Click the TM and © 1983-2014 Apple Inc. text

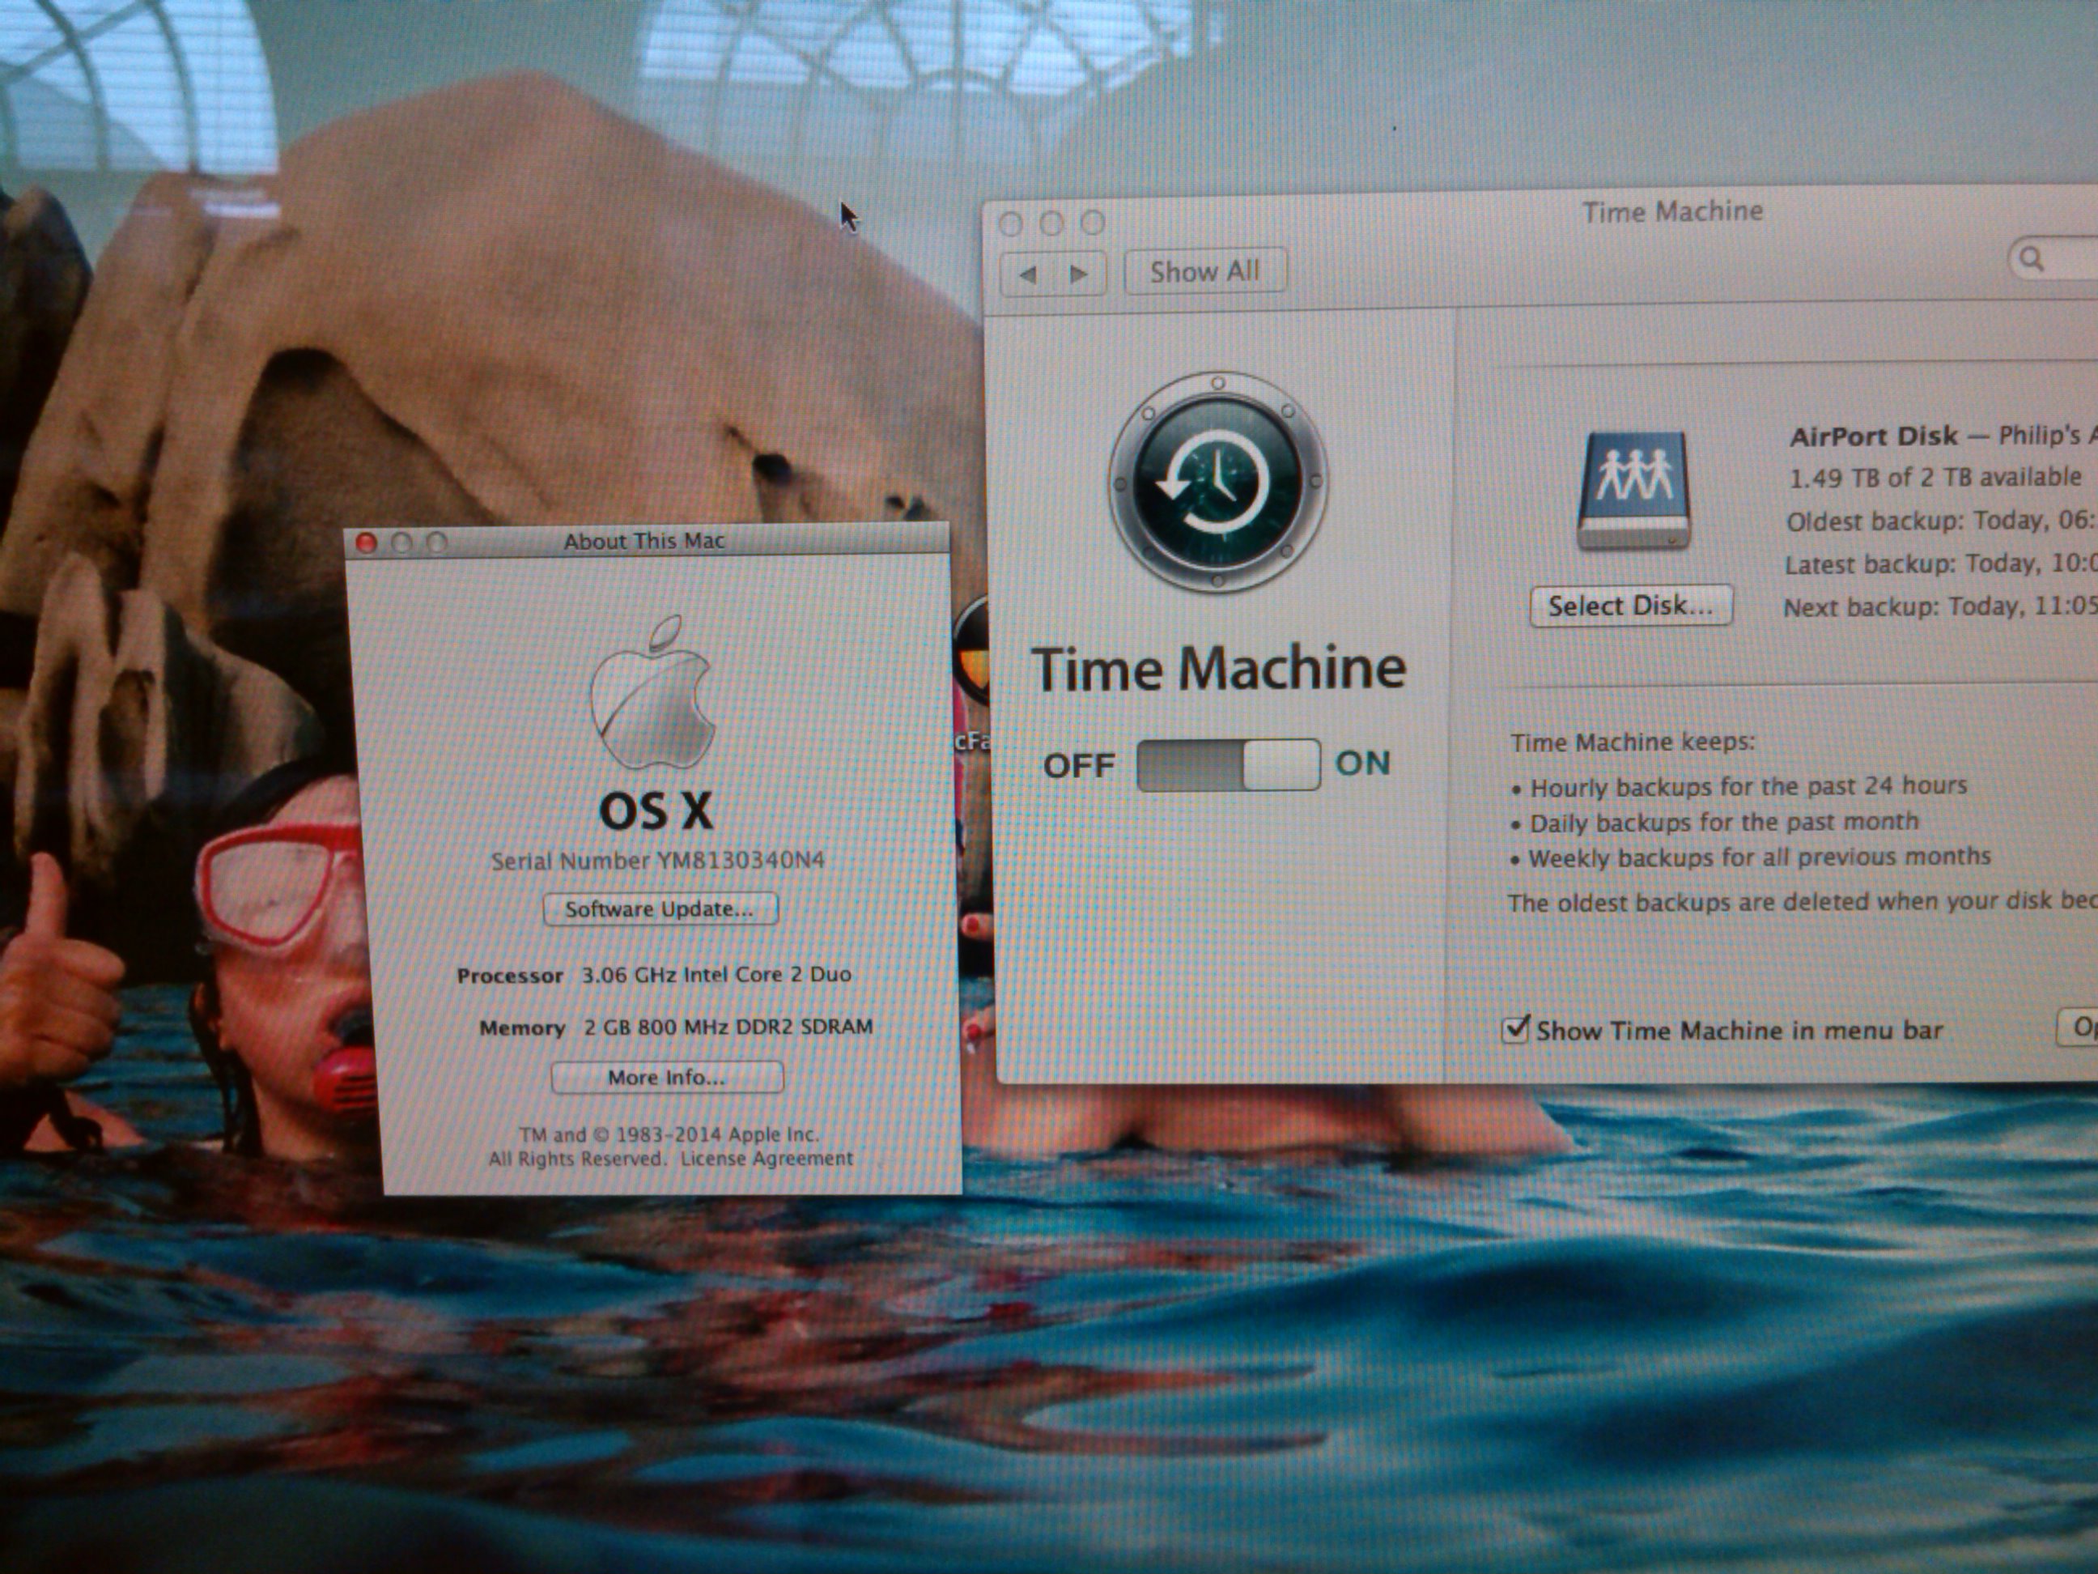[x=669, y=1134]
